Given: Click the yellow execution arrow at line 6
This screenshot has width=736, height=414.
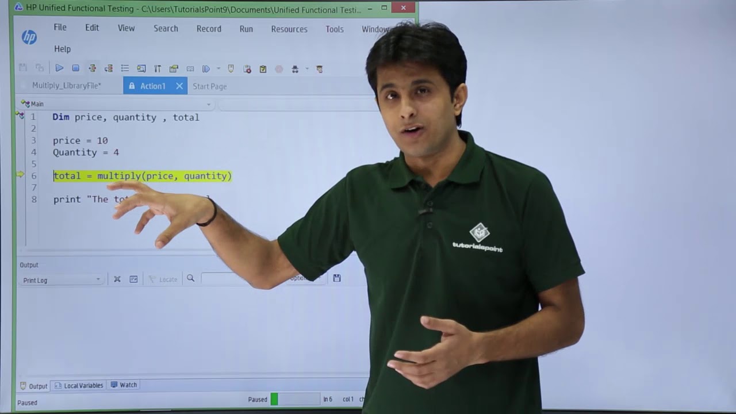Looking at the screenshot, I should 21,175.
